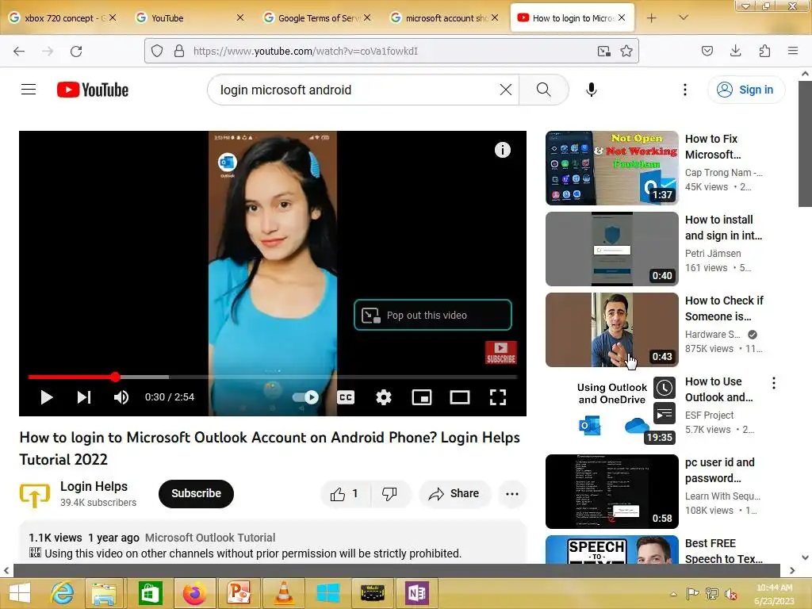Dislike the video with thumbs down
The image size is (812, 609).
click(390, 493)
